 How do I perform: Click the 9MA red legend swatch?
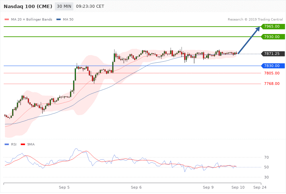click(x=23, y=144)
